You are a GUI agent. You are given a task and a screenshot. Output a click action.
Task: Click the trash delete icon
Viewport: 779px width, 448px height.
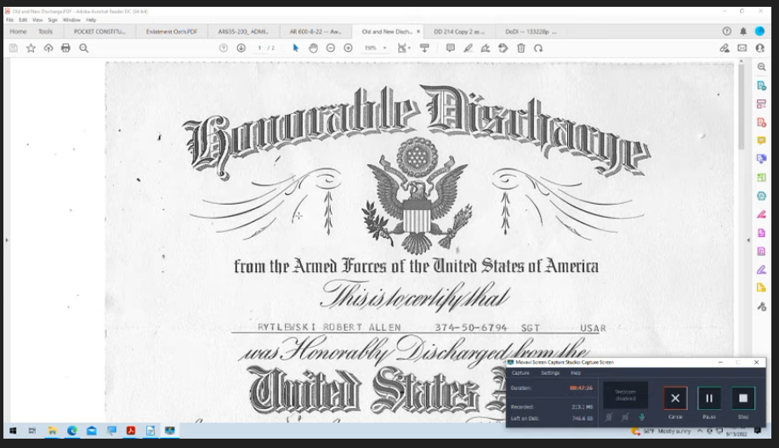pos(520,48)
